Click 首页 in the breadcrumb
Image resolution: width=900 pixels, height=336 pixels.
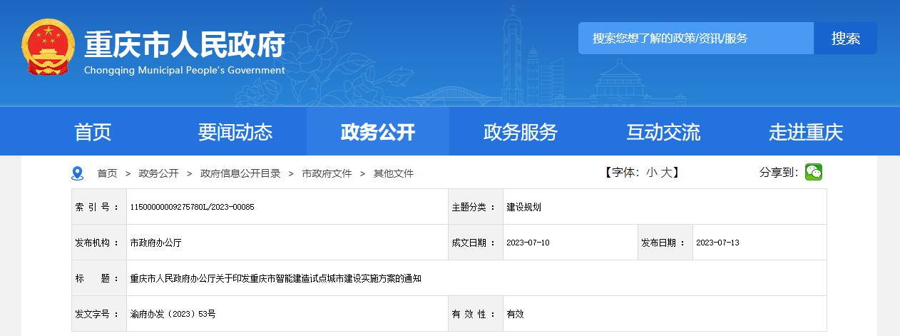(x=107, y=173)
